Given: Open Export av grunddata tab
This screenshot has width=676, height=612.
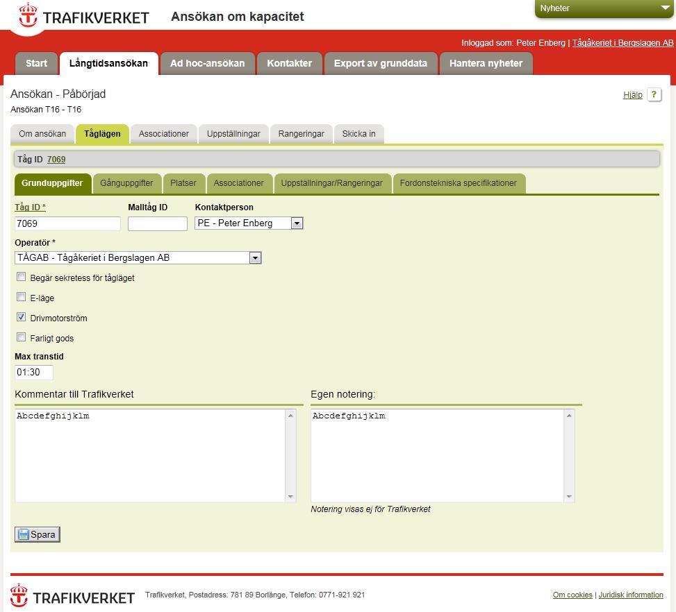Looking at the screenshot, I should [x=381, y=63].
